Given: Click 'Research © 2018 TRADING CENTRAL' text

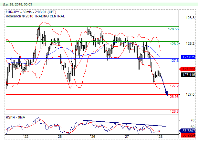Looking at the screenshot, I should pos(35,16).
